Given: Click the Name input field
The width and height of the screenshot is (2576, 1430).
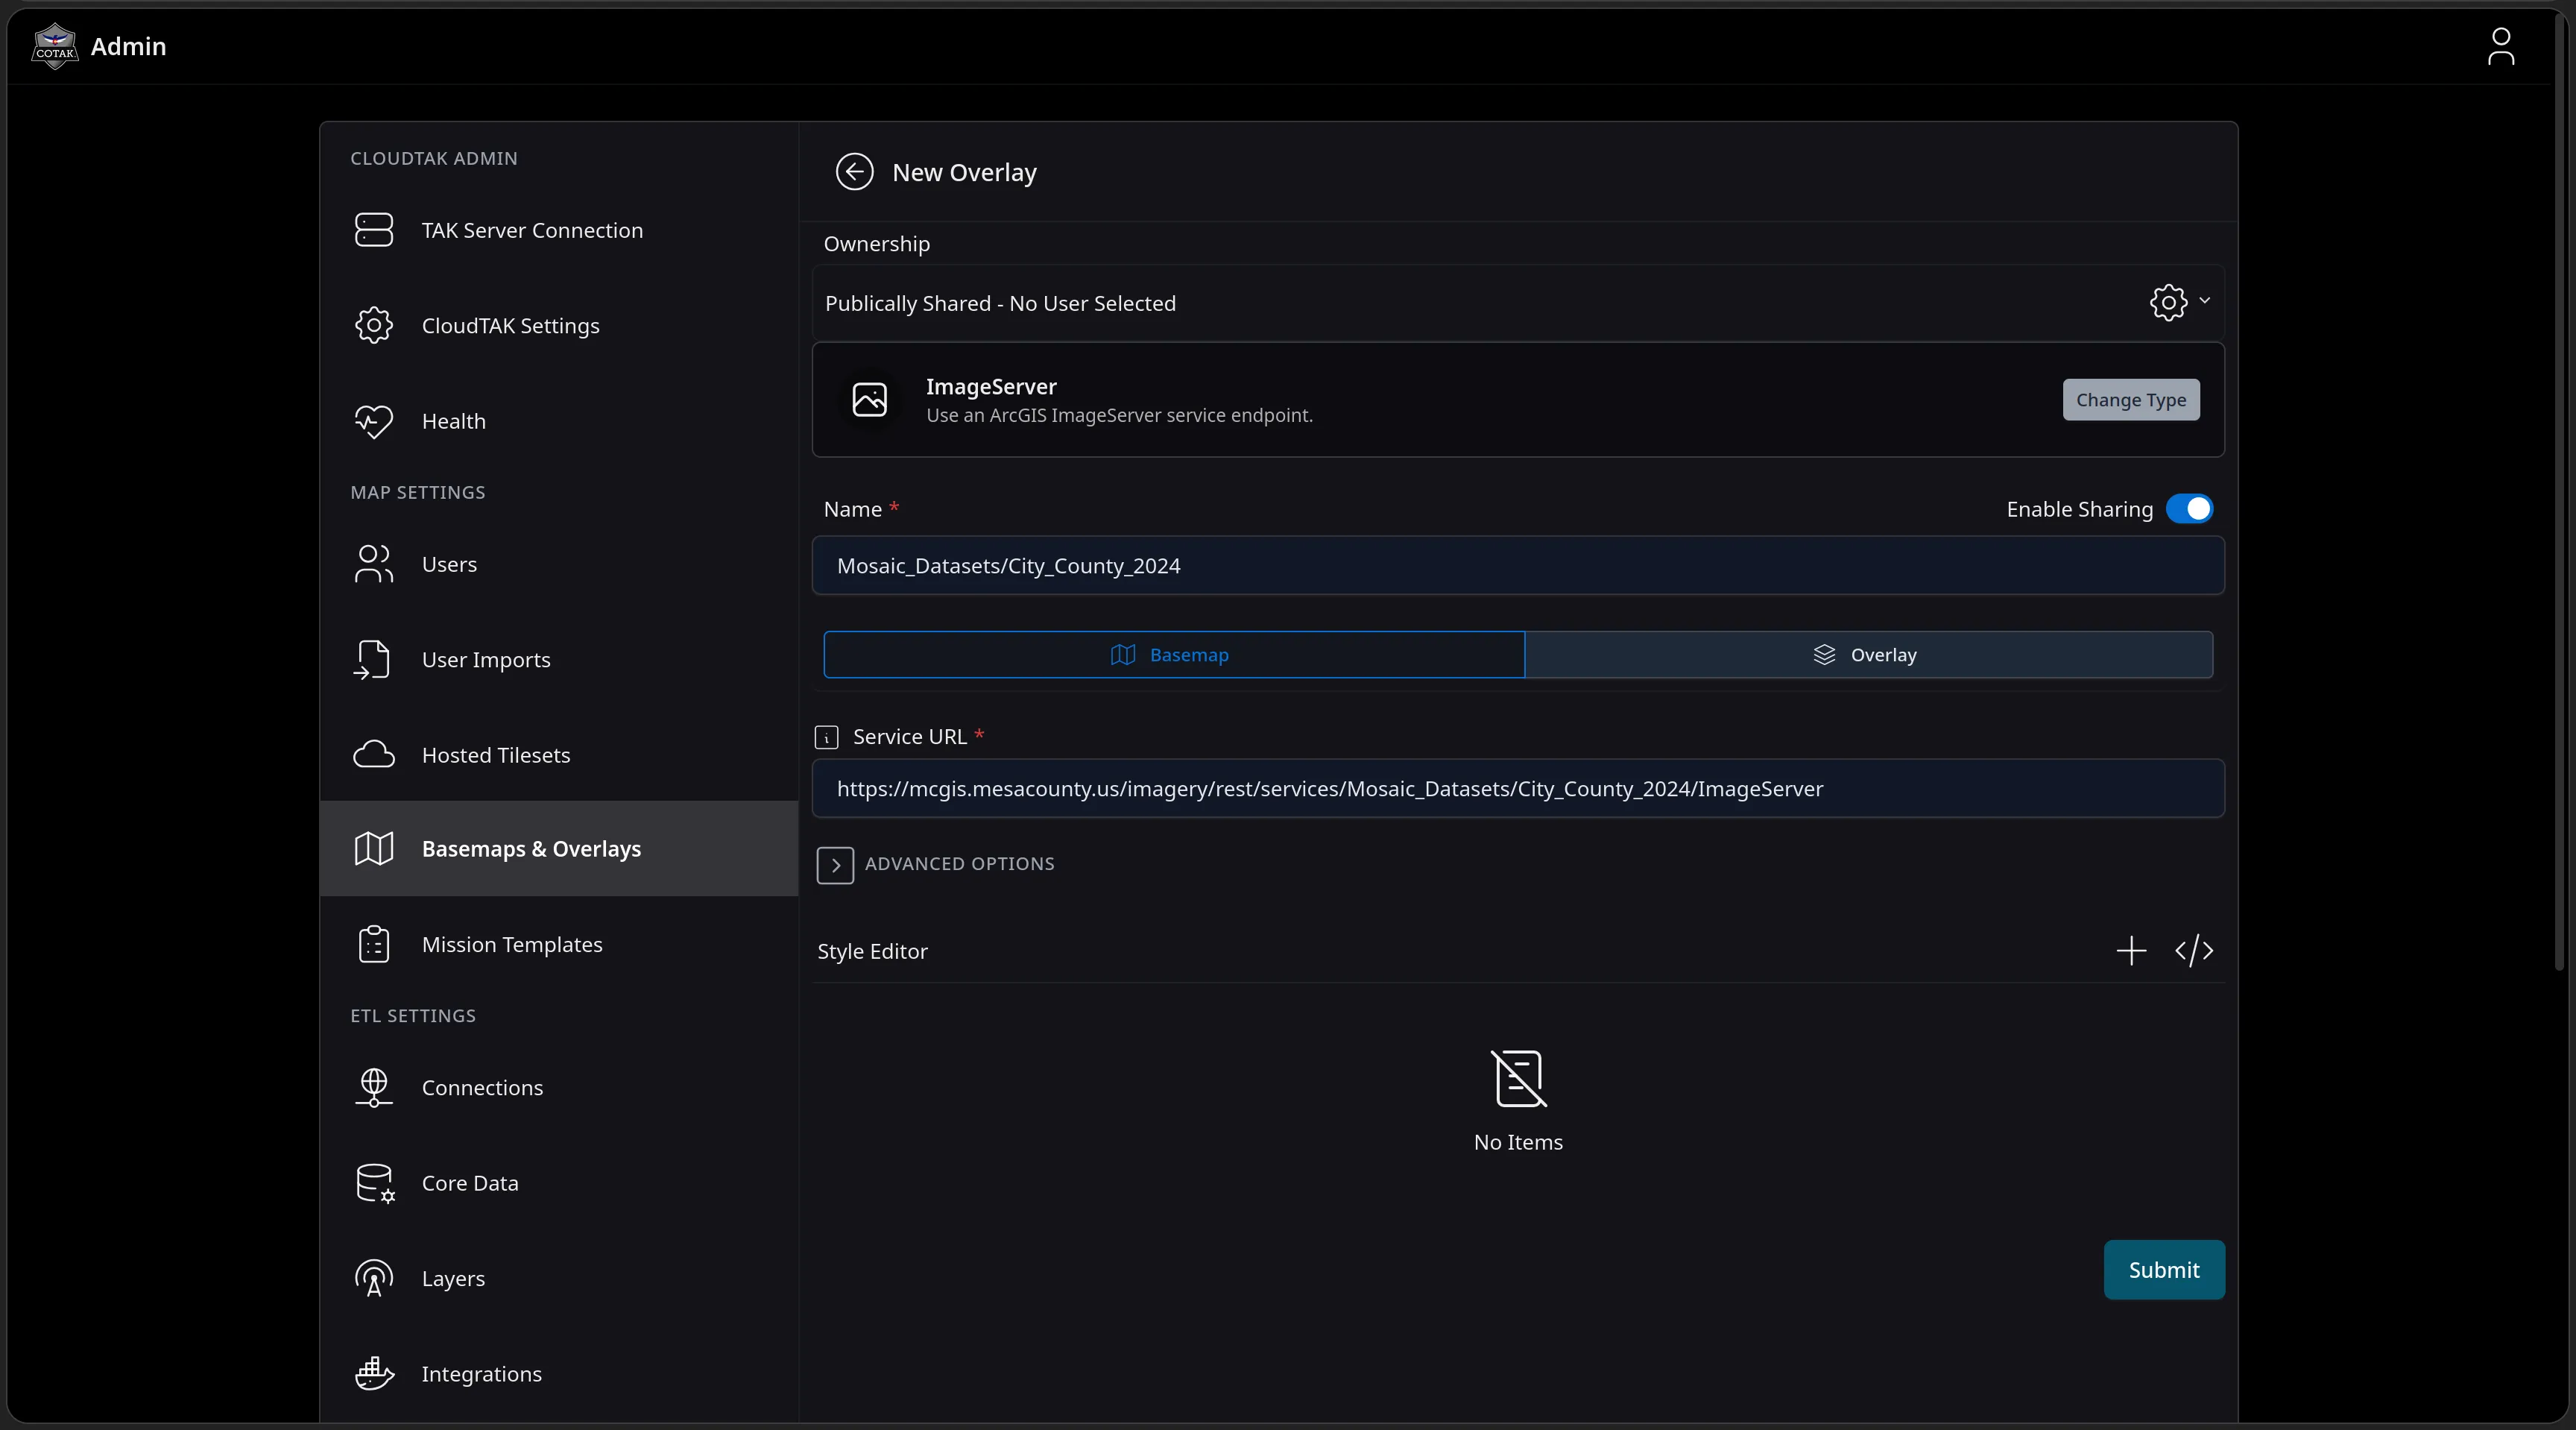Looking at the screenshot, I should pos(1518,566).
